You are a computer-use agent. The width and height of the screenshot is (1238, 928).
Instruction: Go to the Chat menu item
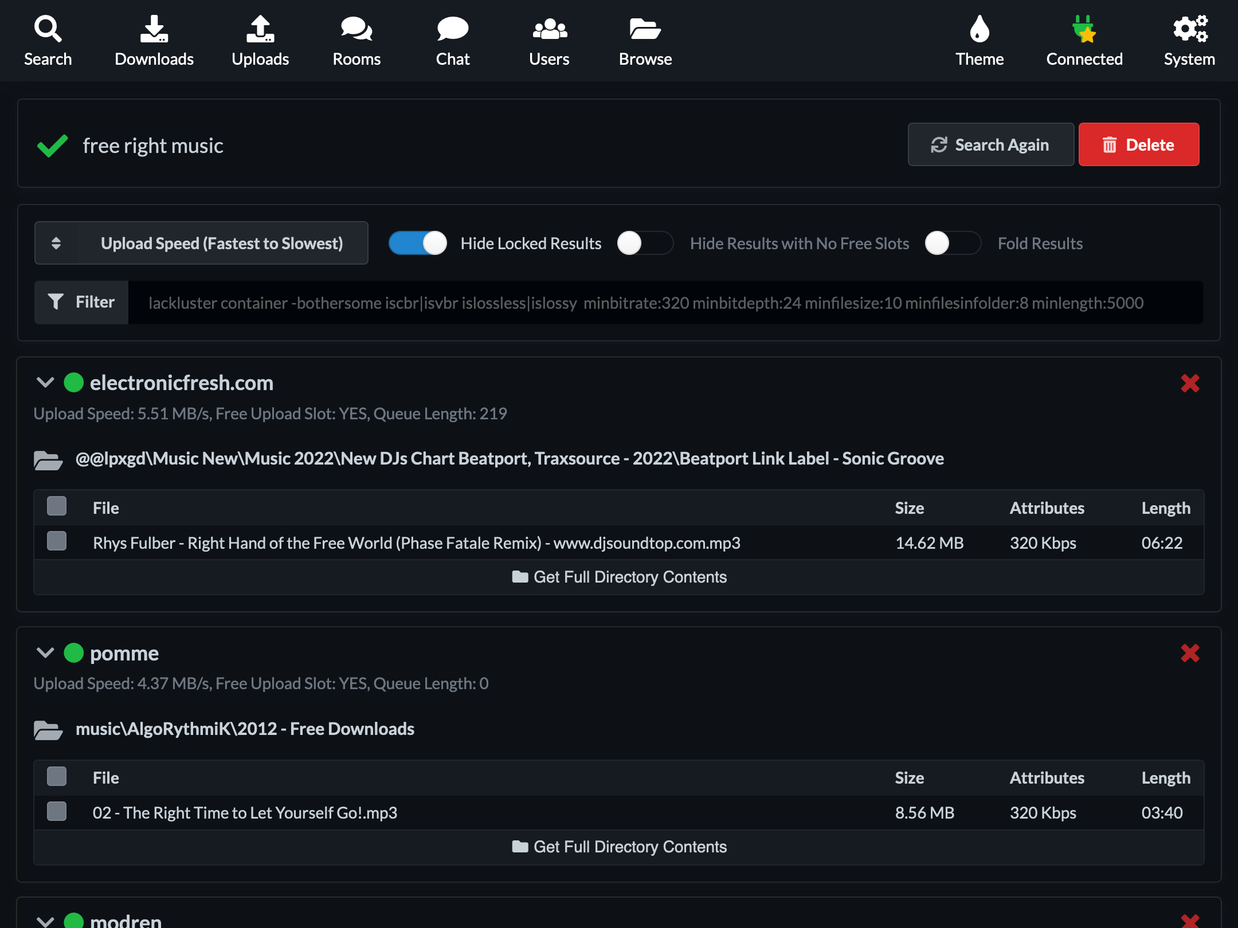(452, 40)
